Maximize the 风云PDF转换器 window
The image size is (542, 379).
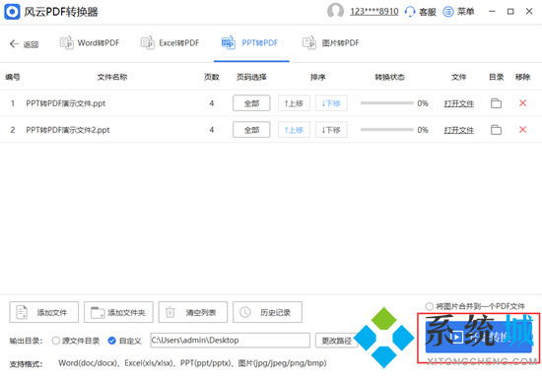click(x=510, y=12)
